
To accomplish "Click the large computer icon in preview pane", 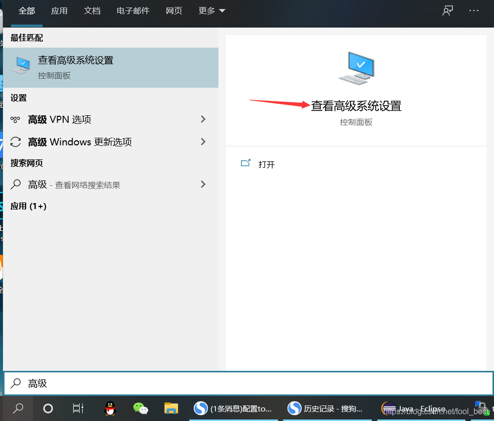I will pos(356,68).
